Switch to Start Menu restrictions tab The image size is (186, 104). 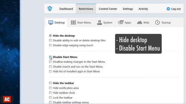point(81,23)
